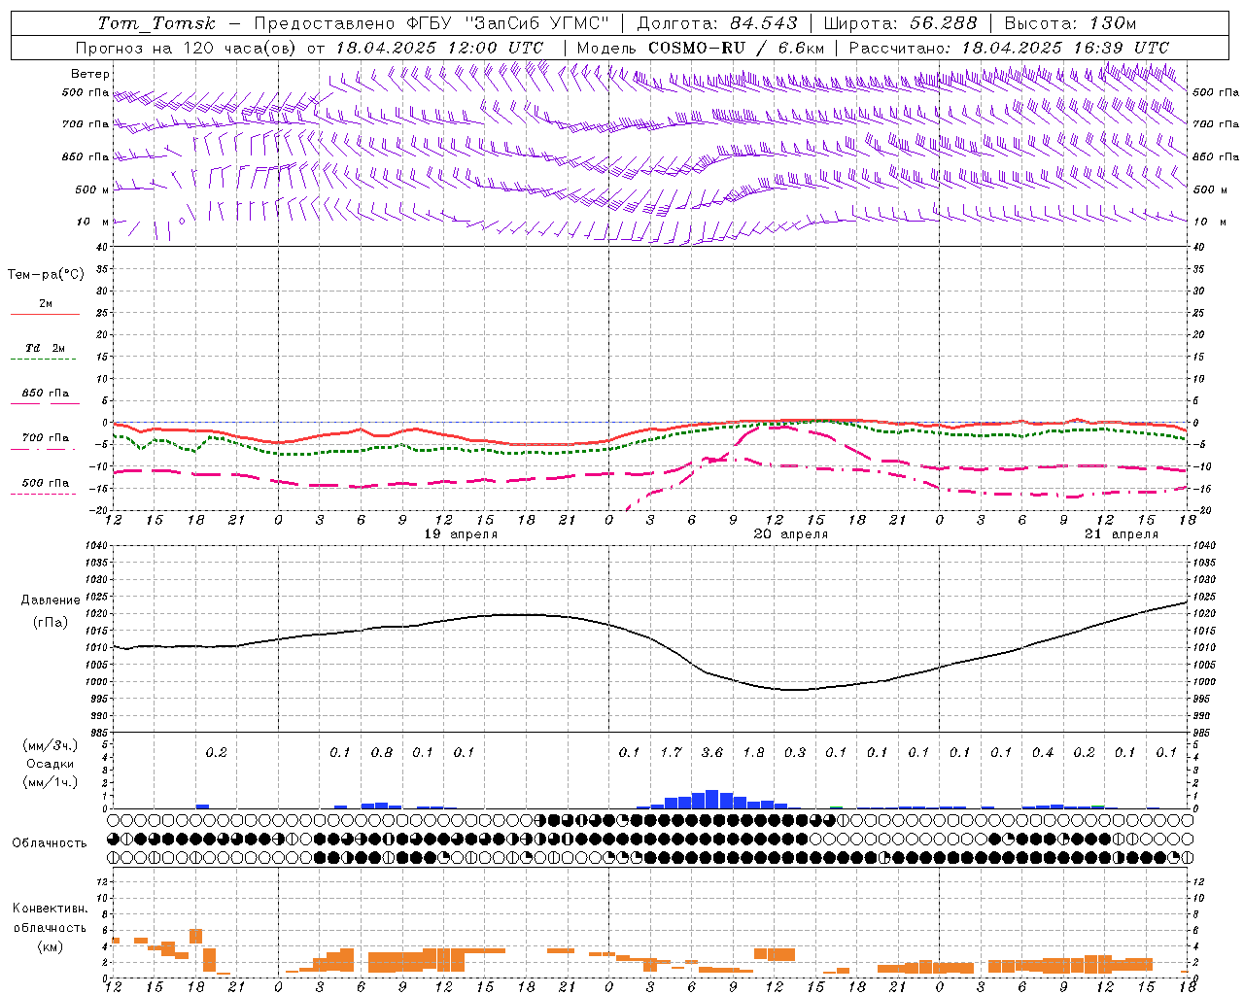Click the 3.6 precipitation value

click(712, 752)
